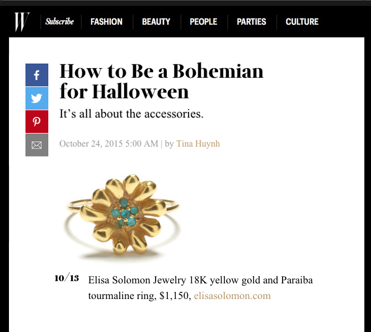
Task: Open author Tina Huynh's page
Action: (x=198, y=144)
